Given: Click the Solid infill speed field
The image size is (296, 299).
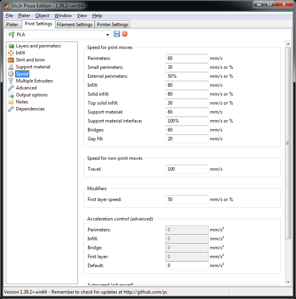Looking at the screenshot, I should (x=187, y=94).
